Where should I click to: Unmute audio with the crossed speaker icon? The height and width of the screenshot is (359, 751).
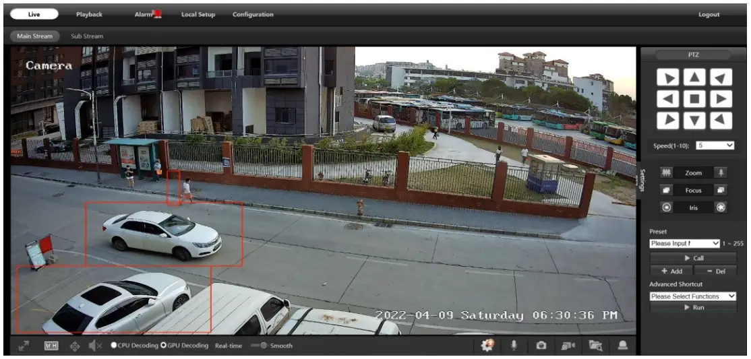click(95, 346)
